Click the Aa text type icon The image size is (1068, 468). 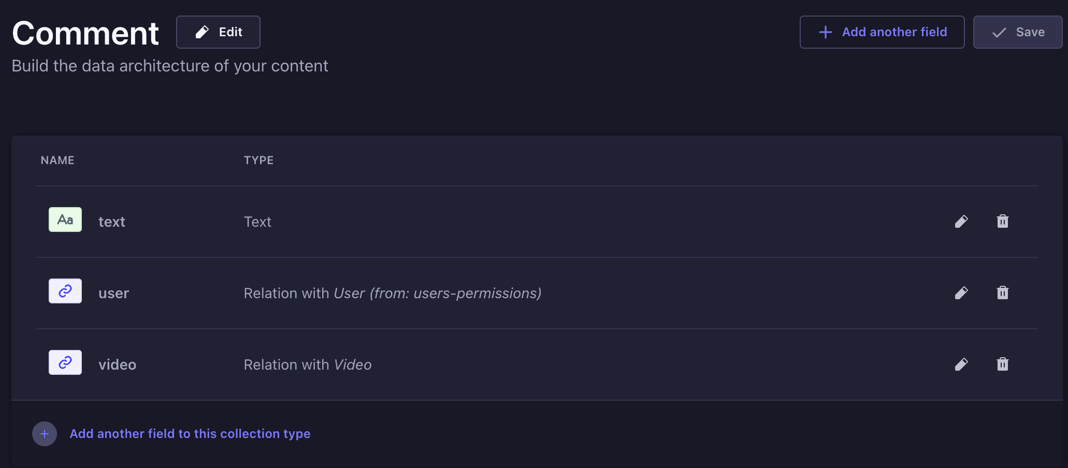click(x=65, y=220)
